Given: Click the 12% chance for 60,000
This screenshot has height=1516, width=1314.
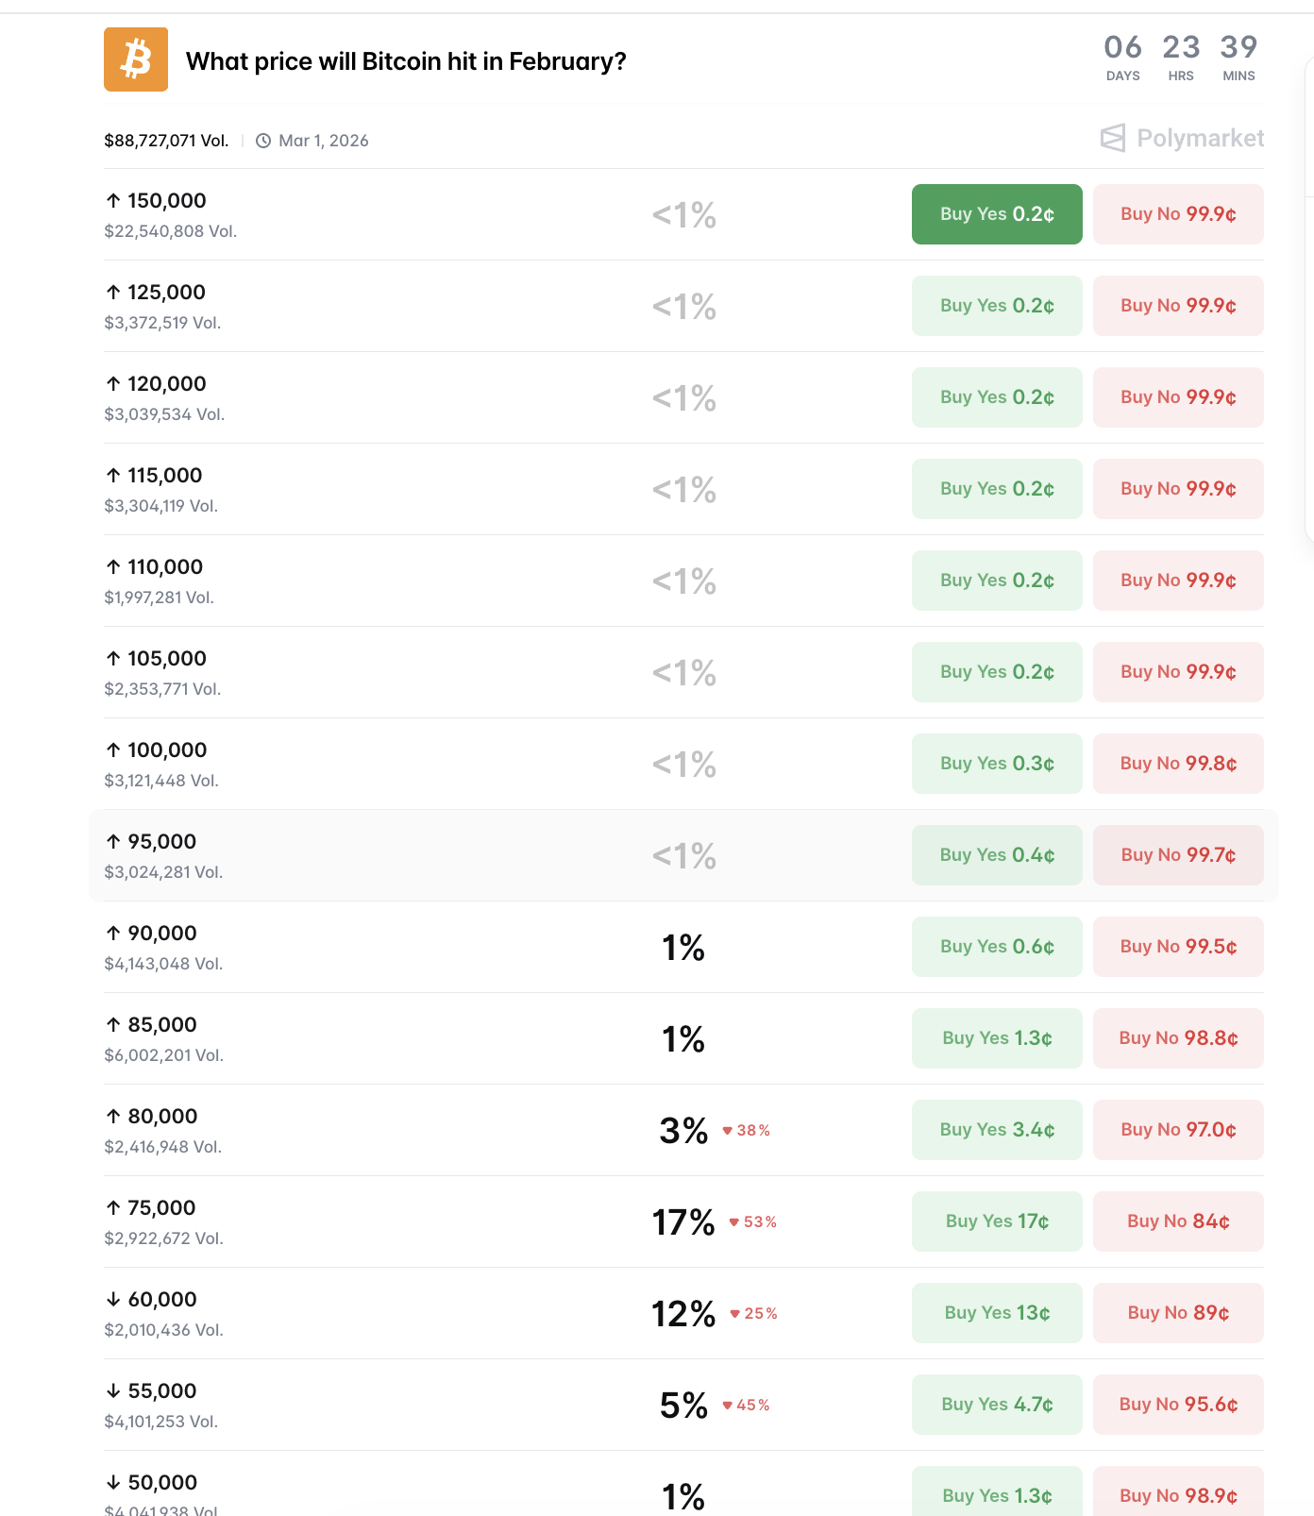Looking at the screenshot, I should pos(683,1314).
